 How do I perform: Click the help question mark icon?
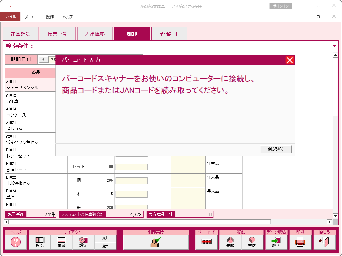click(16, 242)
